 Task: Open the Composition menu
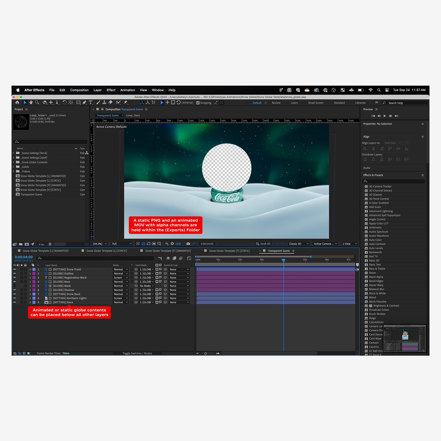(79, 90)
